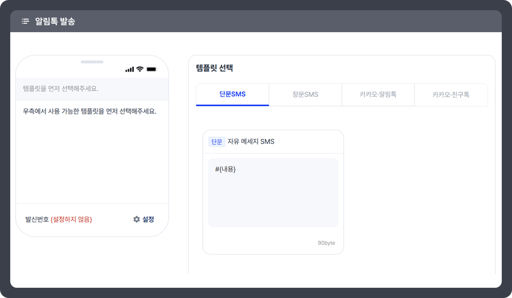
Task: Click the 90byte size label
Action: click(326, 243)
